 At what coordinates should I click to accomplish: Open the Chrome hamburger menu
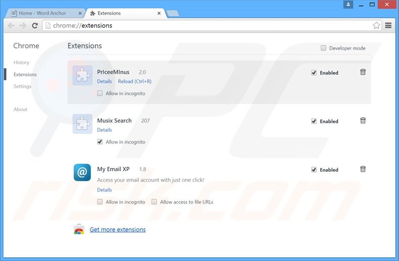388,25
